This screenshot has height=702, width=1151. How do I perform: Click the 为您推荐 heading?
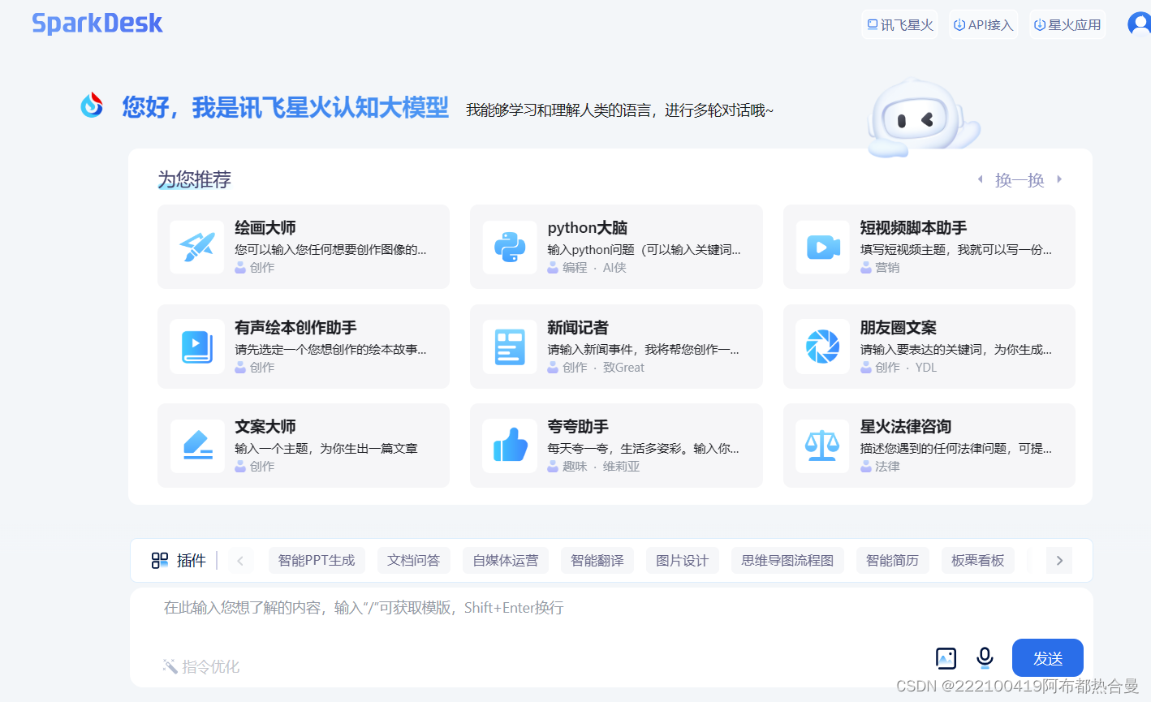(195, 179)
